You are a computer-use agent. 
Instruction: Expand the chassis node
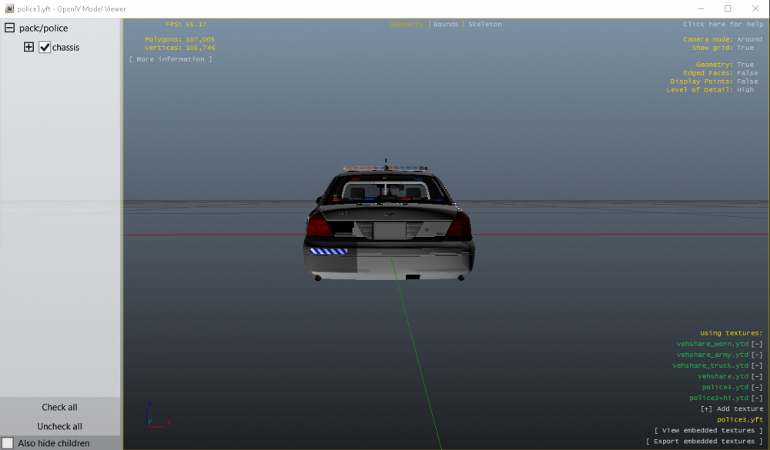pyautogui.click(x=28, y=47)
